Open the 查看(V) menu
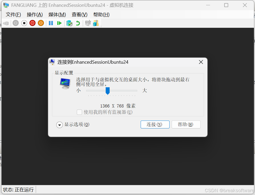The width and height of the screenshot is (255, 195). click(x=80, y=15)
